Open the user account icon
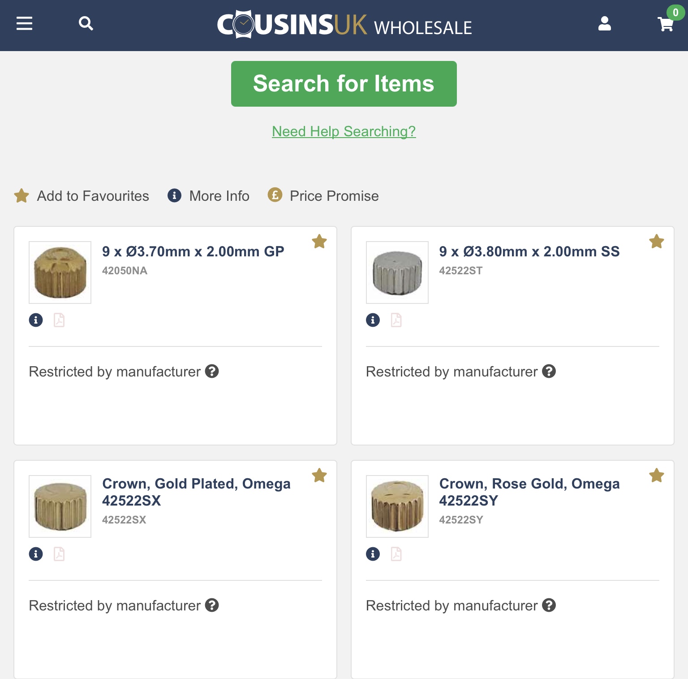The image size is (688, 679). point(604,23)
